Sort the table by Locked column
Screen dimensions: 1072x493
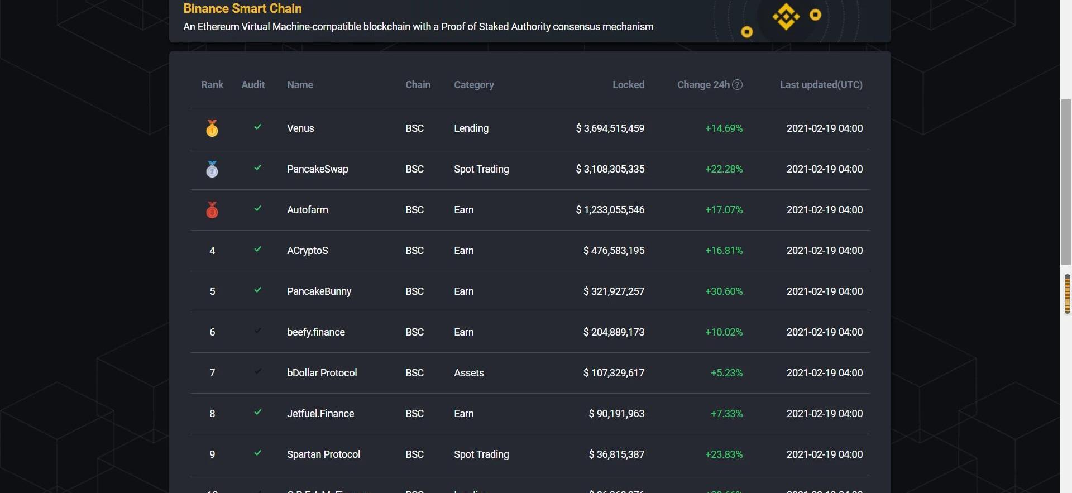tap(628, 85)
